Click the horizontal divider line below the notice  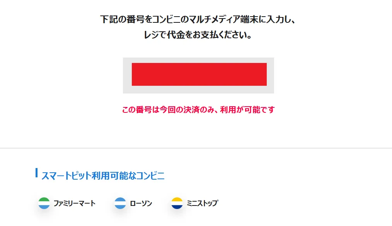click(x=196, y=148)
